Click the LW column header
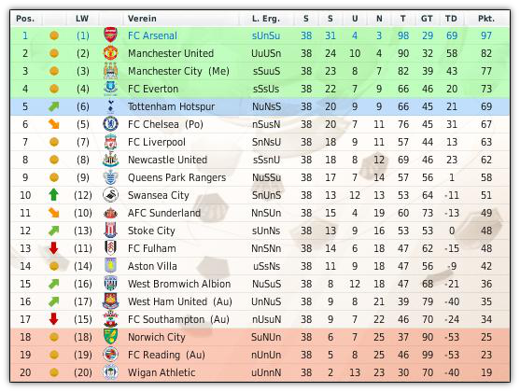This screenshot has height=392, width=520. pyautogui.click(x=82, y=19)
